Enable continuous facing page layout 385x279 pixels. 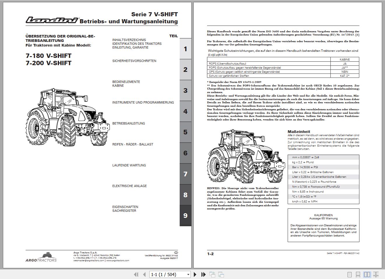[x=376, y=274]
